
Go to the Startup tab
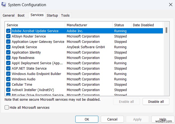(52, 16)
